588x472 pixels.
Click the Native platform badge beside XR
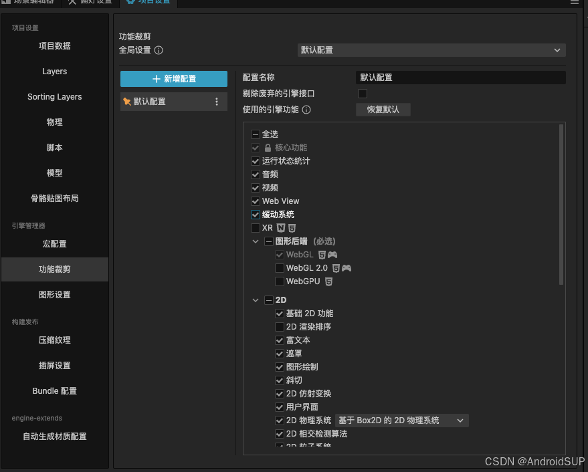(x=282, y=228)
